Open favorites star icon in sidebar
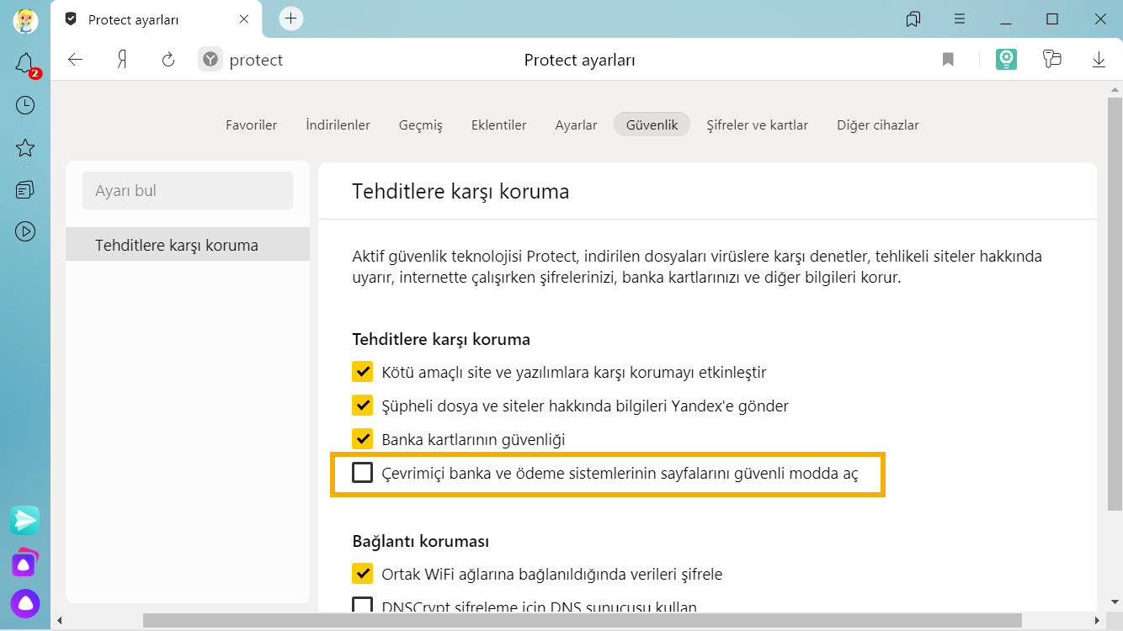This screenshot has height=631, width=1123. click(25, 148)
